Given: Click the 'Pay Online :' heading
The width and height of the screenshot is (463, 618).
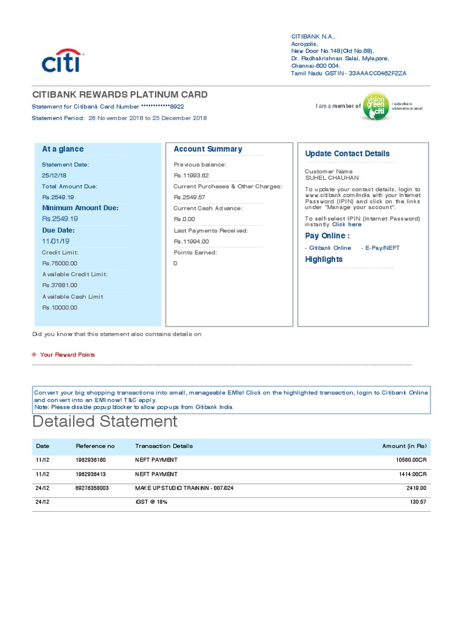Looking at the screenshot, I should (x=327, y=236).
